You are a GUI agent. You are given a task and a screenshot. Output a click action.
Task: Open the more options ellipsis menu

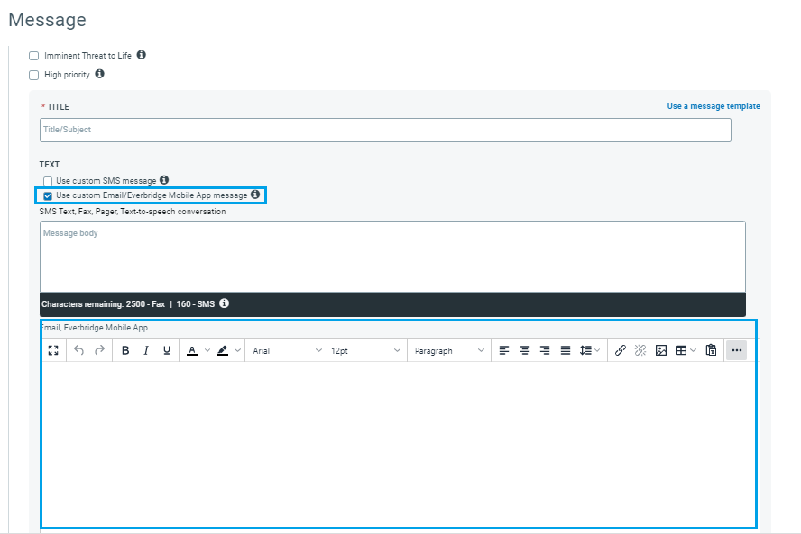(x=736, y=350)
